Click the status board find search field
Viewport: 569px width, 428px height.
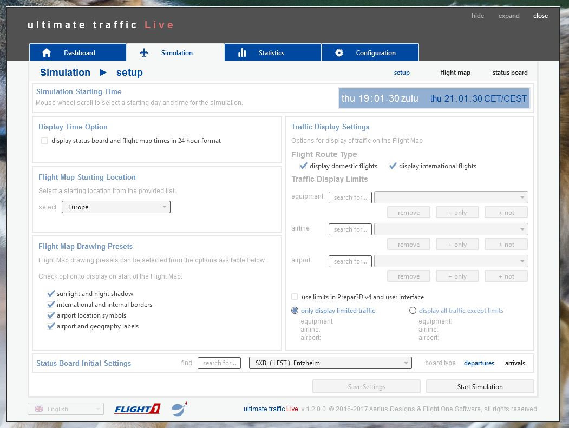click(x=219, y=363)
